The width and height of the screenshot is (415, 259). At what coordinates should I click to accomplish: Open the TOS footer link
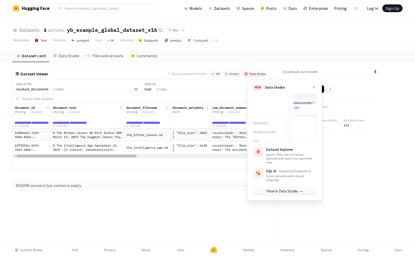coord(75,250)
